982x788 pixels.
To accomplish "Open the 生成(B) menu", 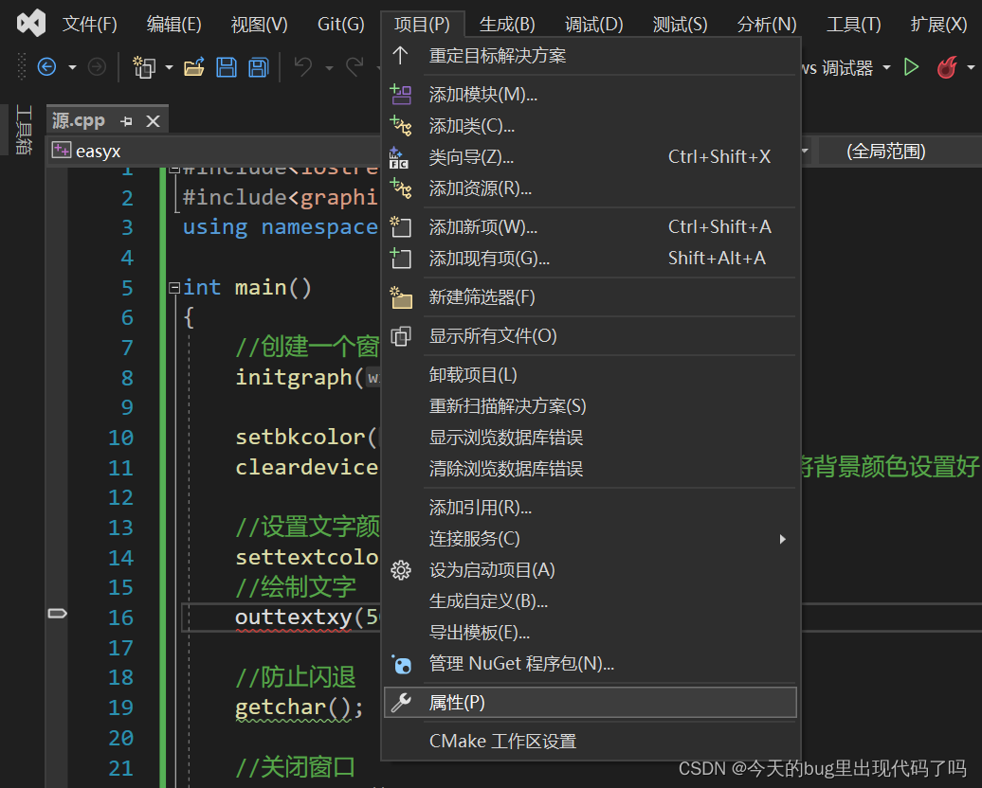I will [x=506, y=24].
